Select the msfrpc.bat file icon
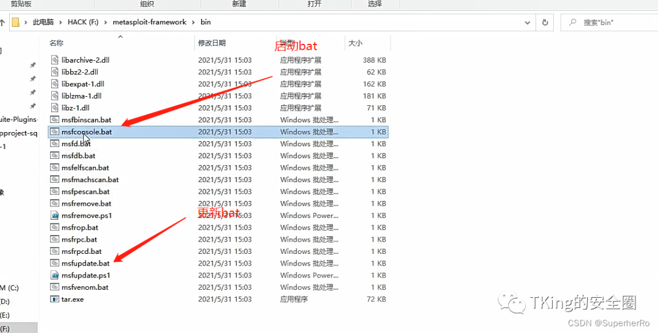The width and height of the screenshot is (658, 333). click(x=55, y=239)
